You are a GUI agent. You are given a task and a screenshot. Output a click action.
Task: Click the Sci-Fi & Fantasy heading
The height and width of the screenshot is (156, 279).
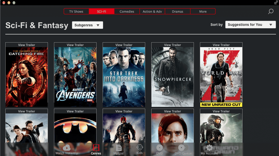coord(37,25)
